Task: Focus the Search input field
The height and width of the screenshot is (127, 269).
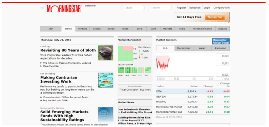Action: click(160, 8)
